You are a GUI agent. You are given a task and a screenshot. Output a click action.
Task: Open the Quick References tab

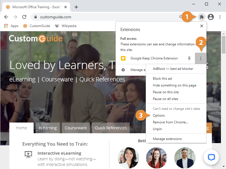tap(110, 128)
